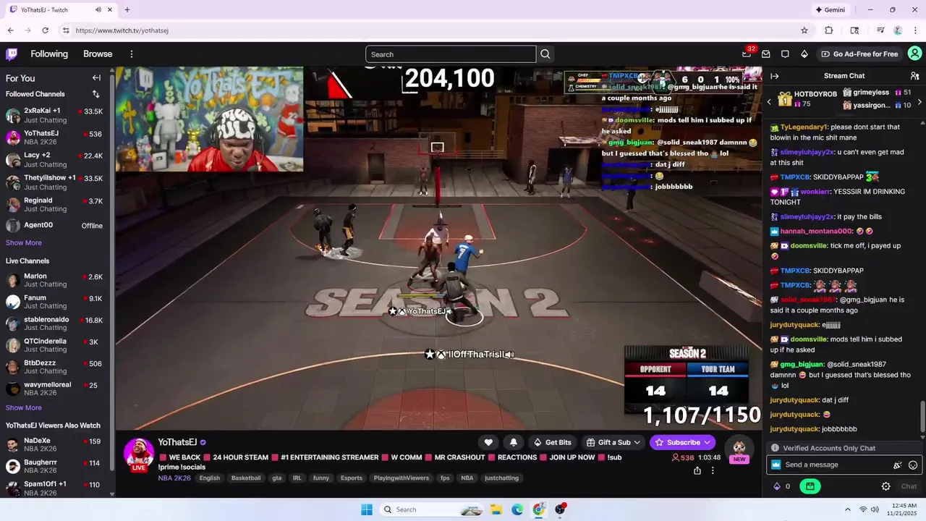Open Windows Start button
This screenshot has width=926, height=521.
(x=367, y=509)
